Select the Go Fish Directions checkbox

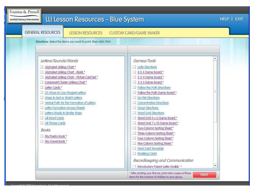(134, 97)
